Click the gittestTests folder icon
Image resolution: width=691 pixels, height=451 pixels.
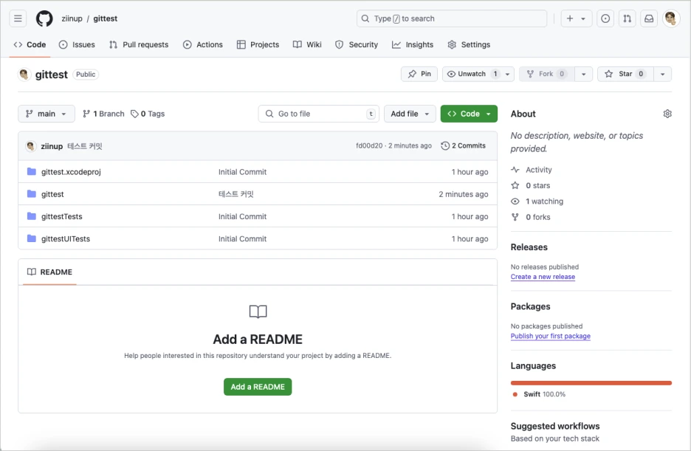pyautogui.click(x=31, y=216)
